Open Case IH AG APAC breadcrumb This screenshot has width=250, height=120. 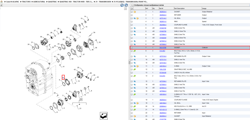click(13, 1)
